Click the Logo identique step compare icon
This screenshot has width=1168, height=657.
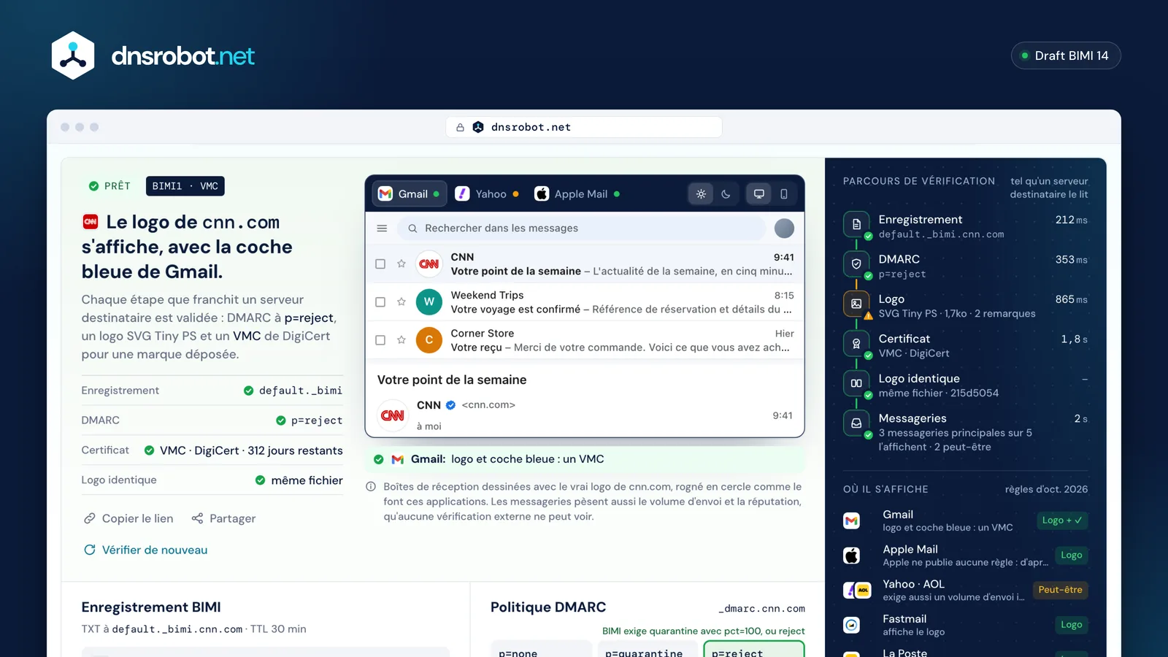pos(856,383)
